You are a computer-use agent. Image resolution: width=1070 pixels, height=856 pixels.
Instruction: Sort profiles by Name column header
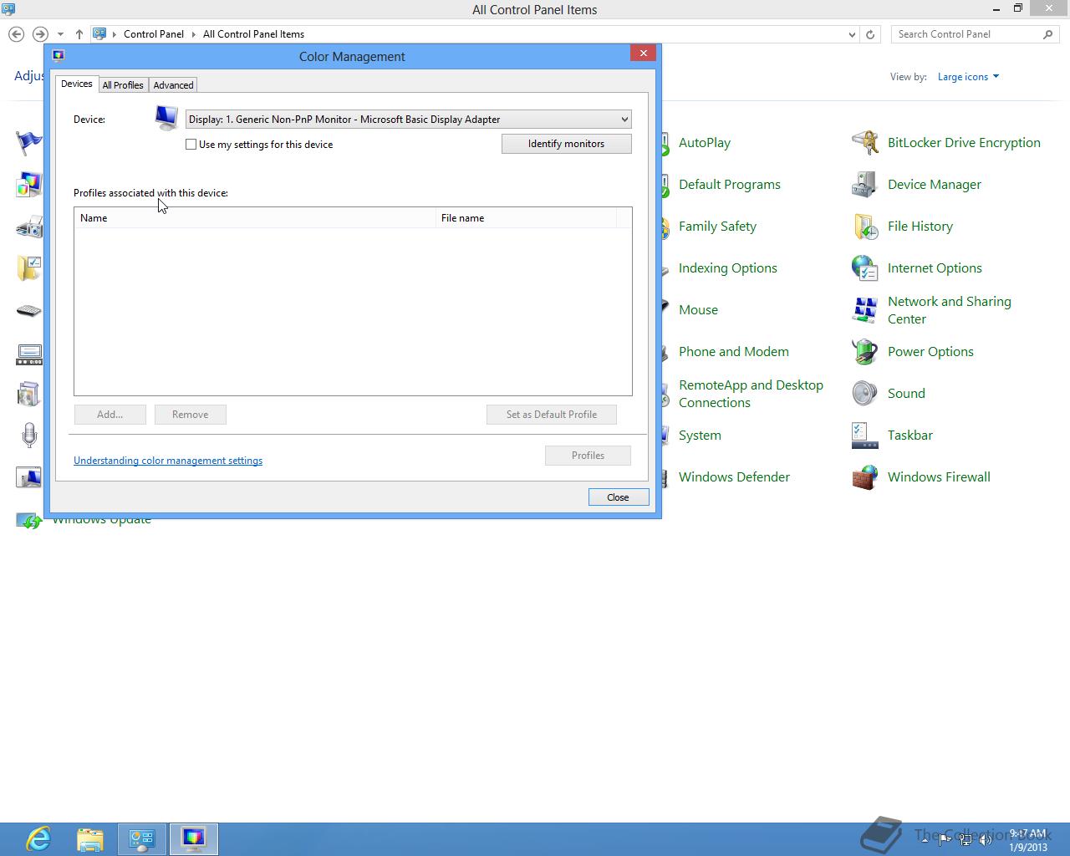(255, 218)
